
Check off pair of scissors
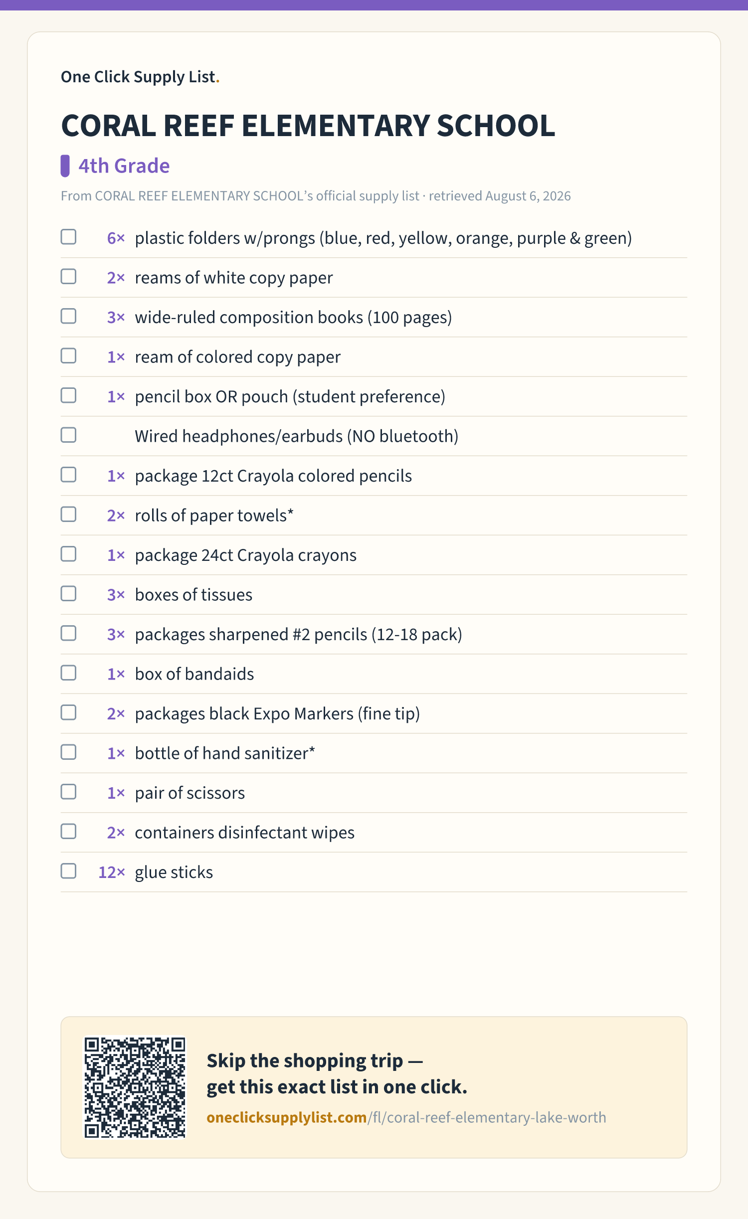point(68,792)
